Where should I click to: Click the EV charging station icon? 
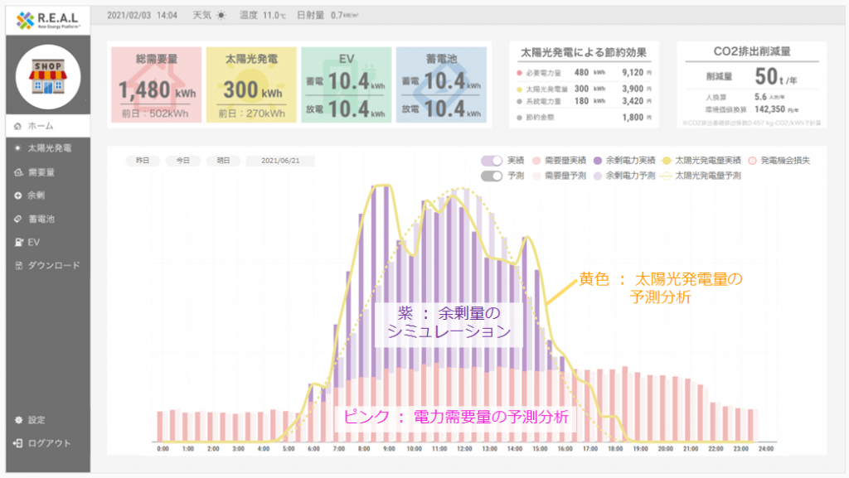[x=18, y=242]
